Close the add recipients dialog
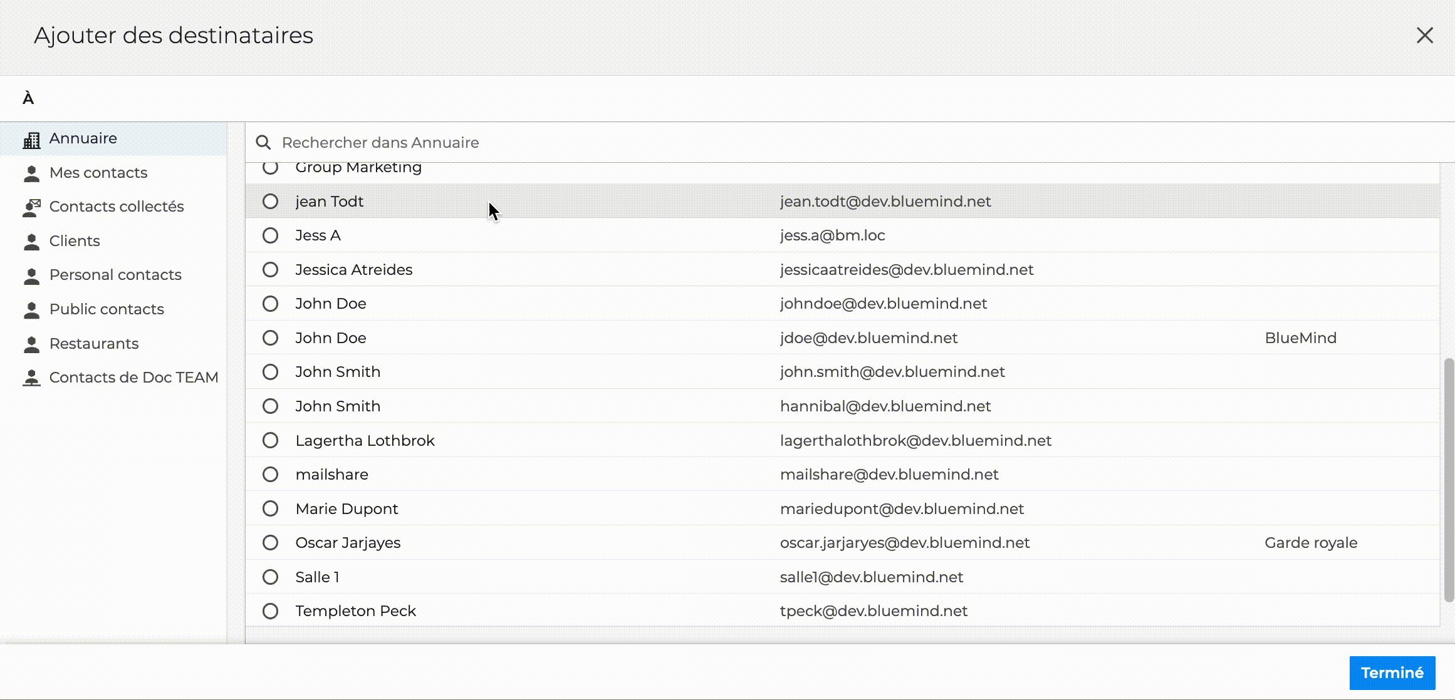1455x700 pixels. coord(1424,36)
